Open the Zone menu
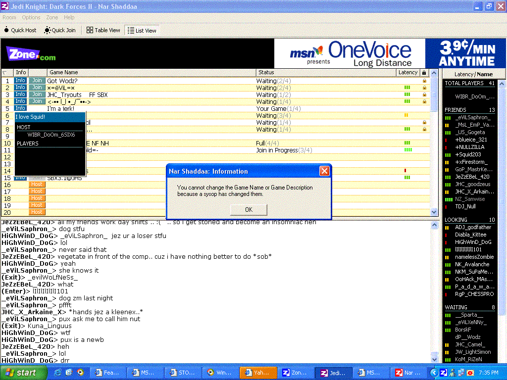507x380 pixels. 52,17
